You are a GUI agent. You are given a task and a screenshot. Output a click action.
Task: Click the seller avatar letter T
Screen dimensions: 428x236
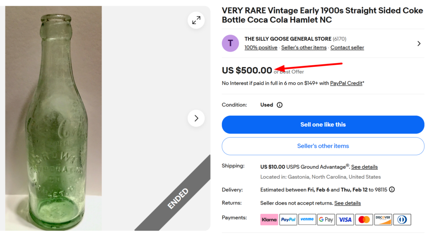230,43
